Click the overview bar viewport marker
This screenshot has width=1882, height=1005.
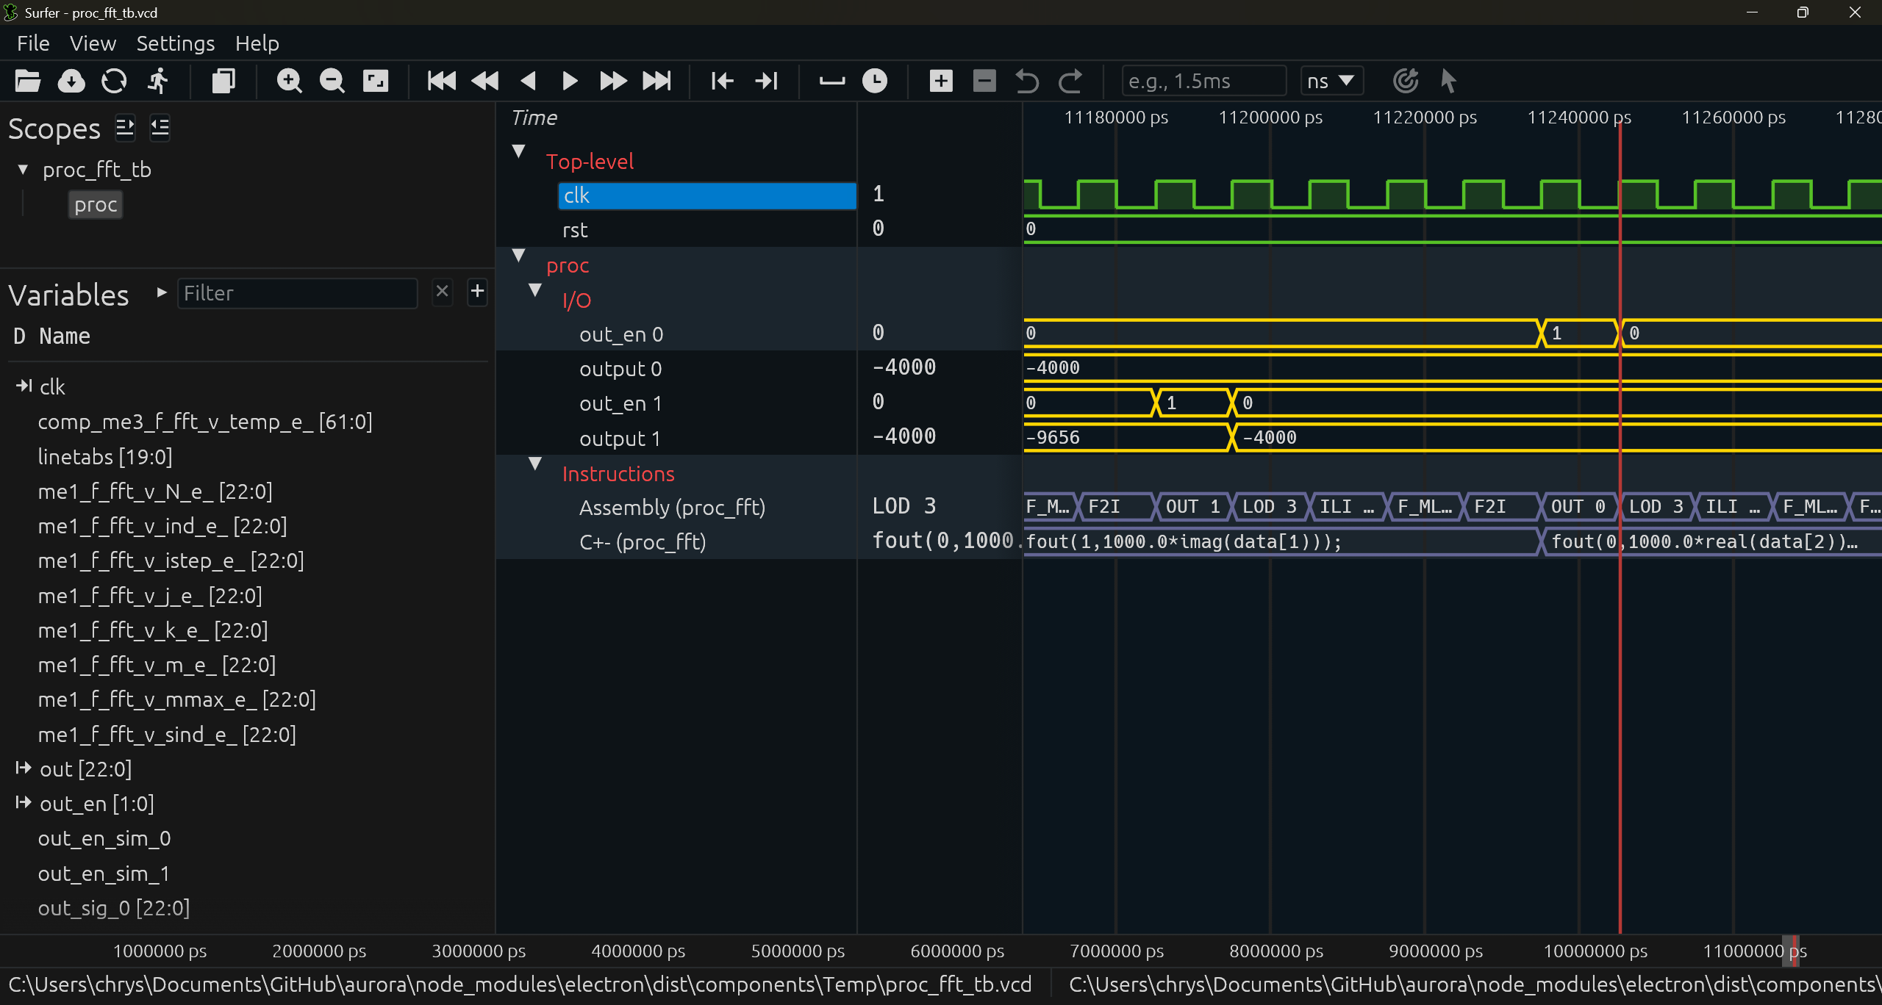(1790, 951)
